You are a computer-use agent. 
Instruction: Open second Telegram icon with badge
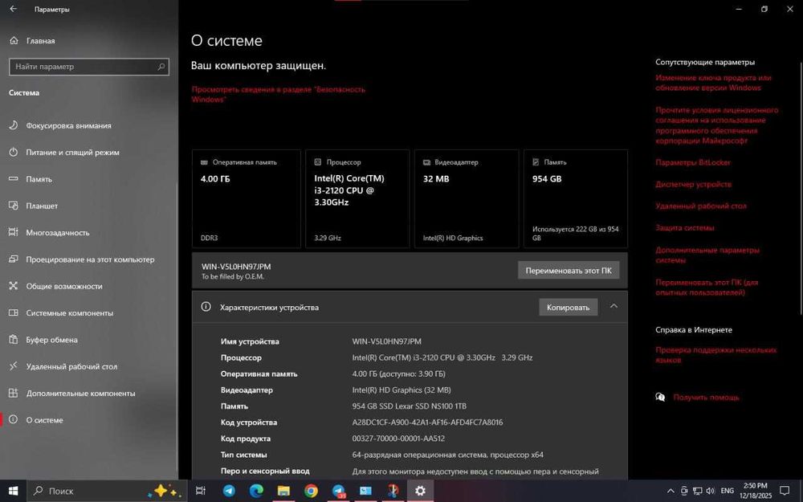click(x=339, y=491)
